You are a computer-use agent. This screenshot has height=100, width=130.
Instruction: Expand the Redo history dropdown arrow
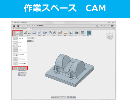(34, 26)
